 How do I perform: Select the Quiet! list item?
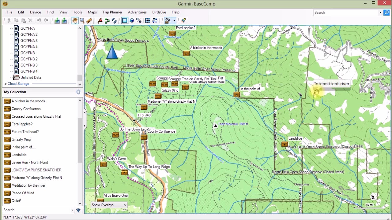(16, 201)
